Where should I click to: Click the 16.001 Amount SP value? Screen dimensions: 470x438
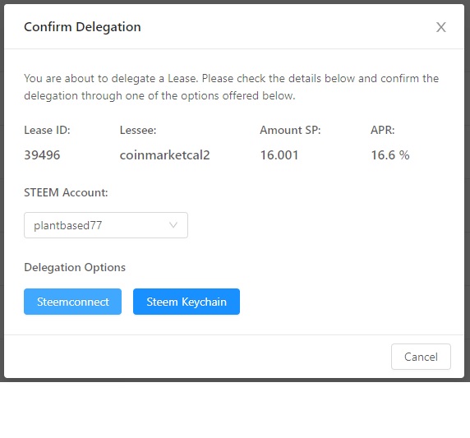tap(279, 155)
